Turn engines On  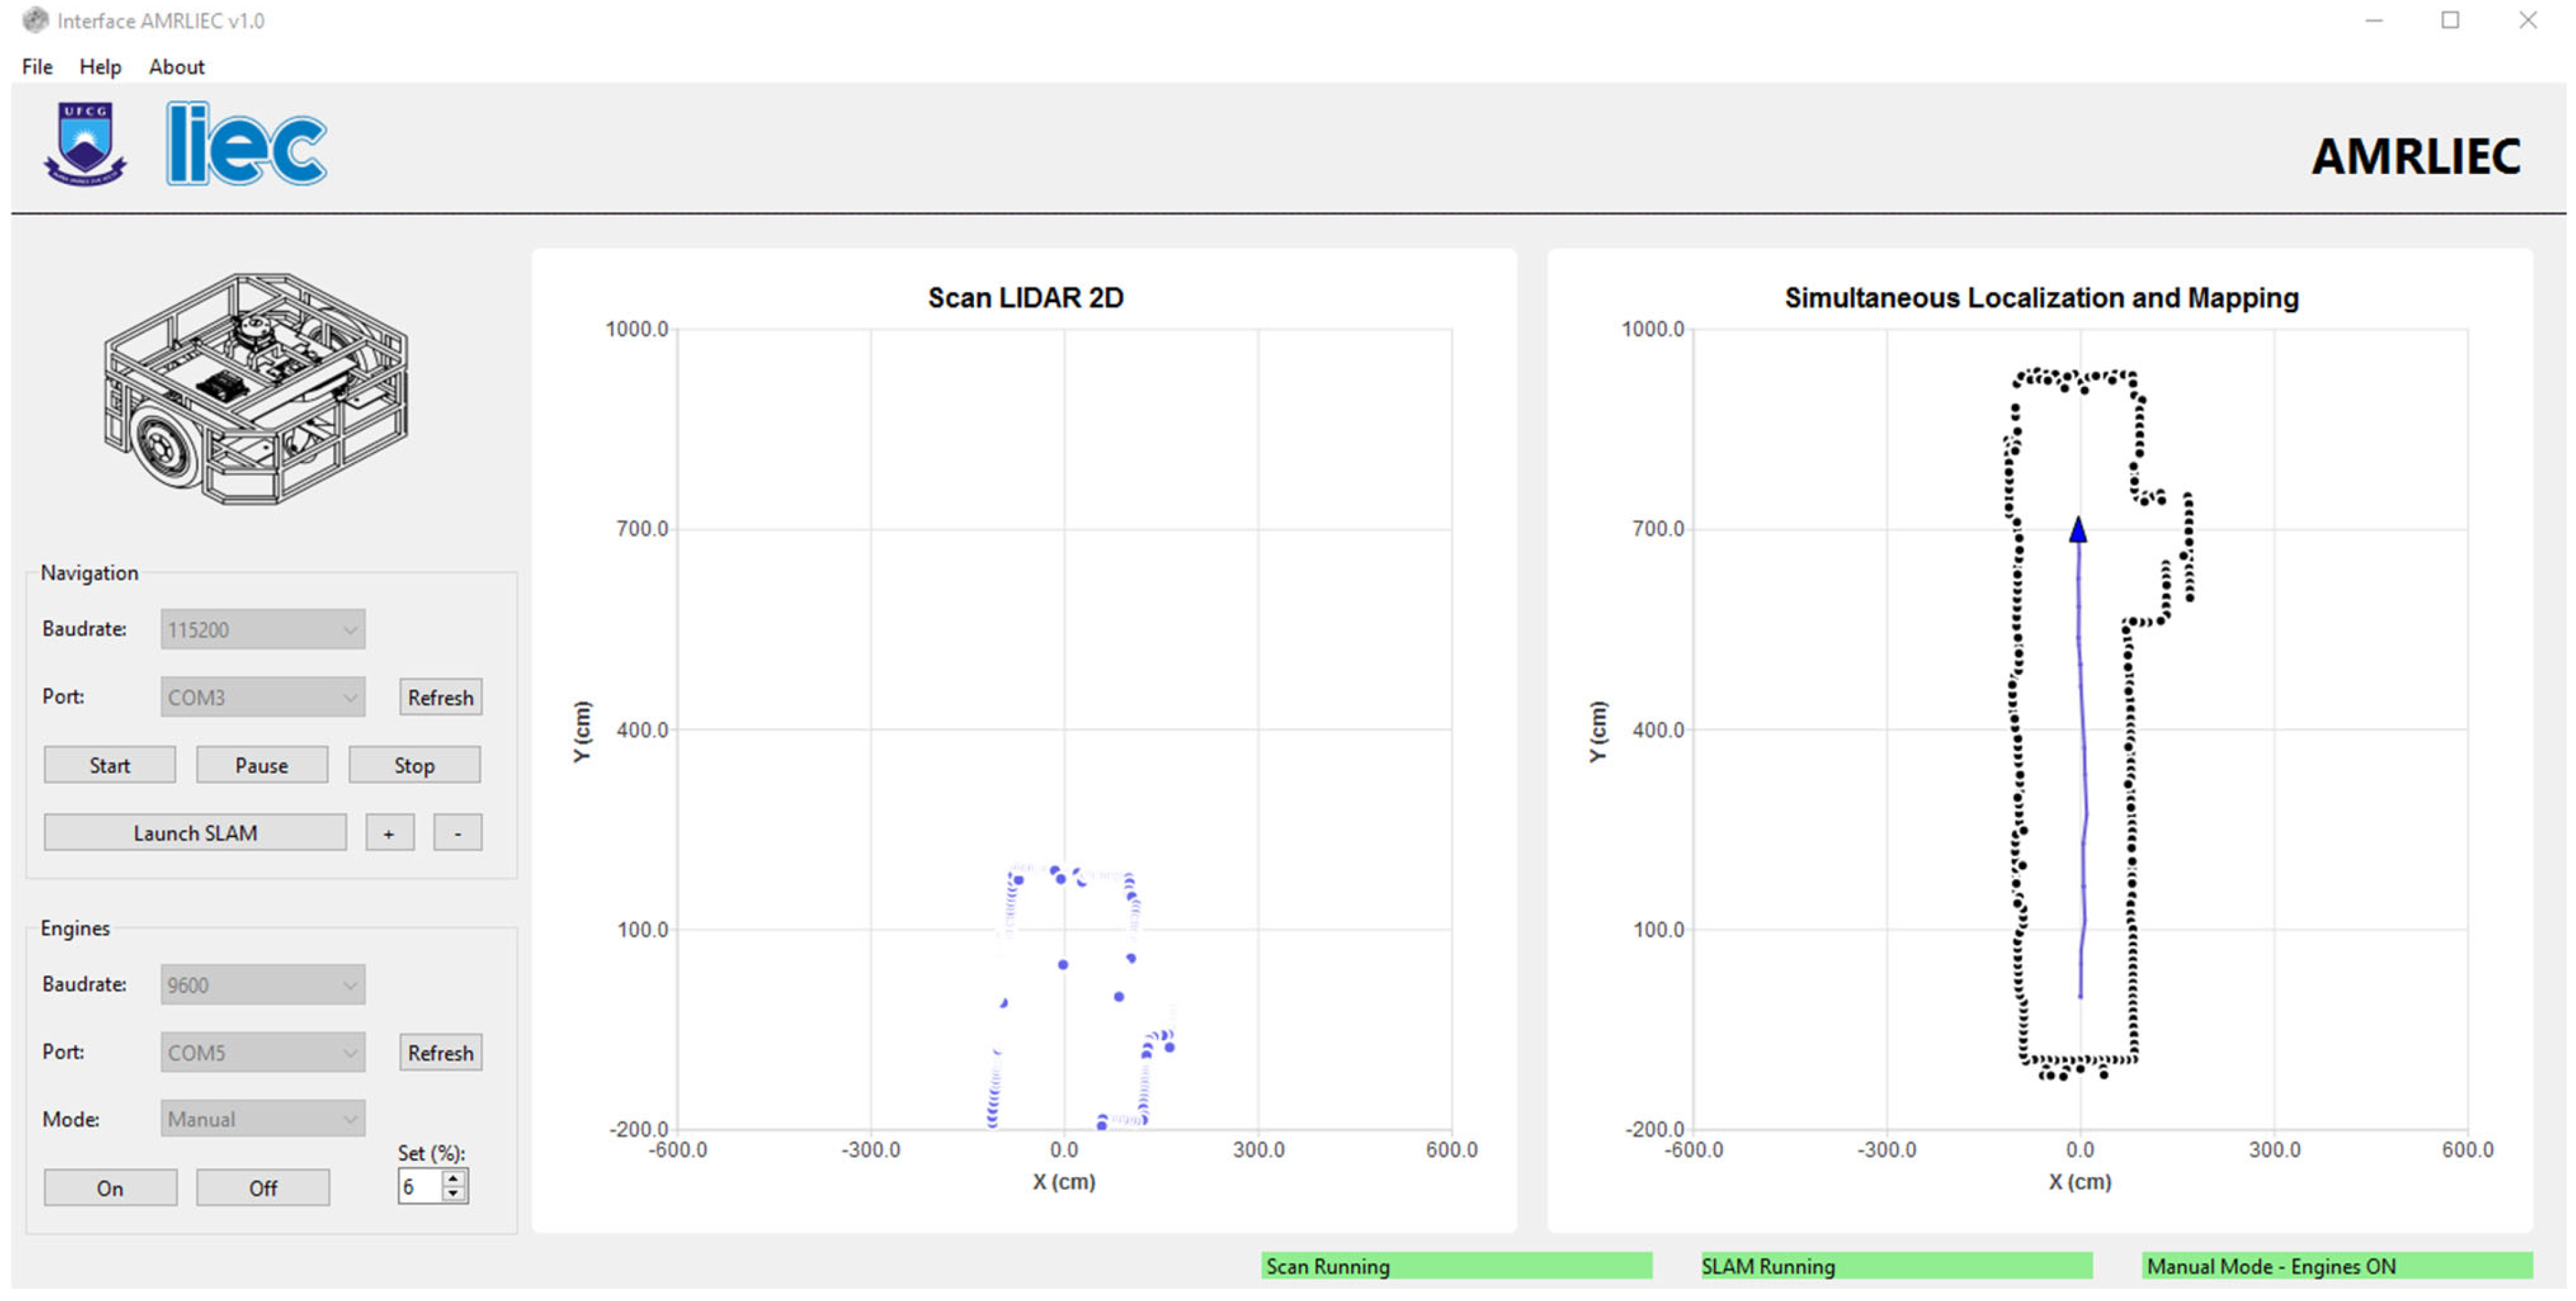[x=110, y=1188]
